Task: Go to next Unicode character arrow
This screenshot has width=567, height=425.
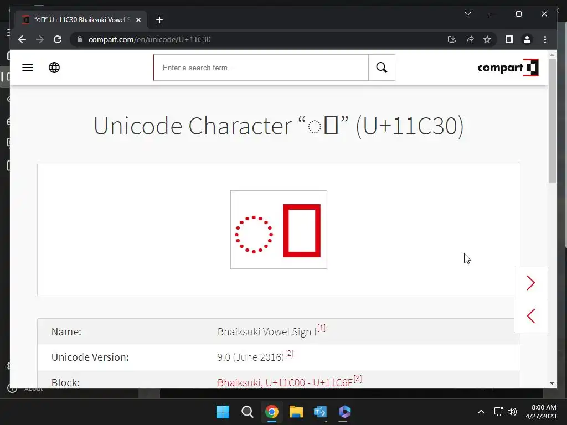Action: [x=530, y=283]
